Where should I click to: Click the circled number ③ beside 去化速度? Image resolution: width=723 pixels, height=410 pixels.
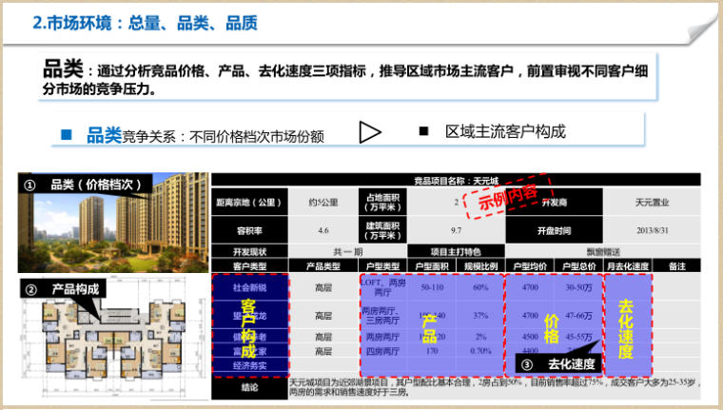tap(528, 363)
